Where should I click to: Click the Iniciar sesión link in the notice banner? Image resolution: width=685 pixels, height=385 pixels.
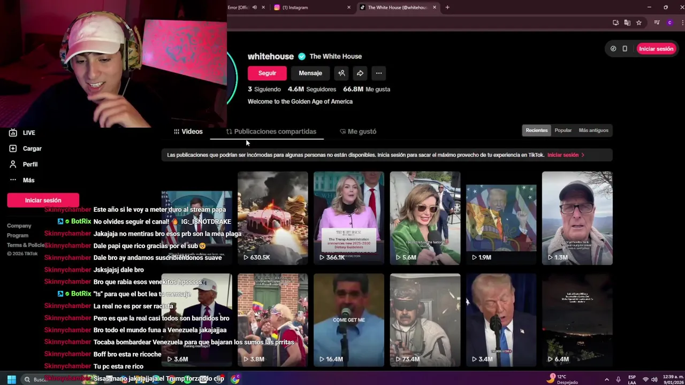(565, 155)
